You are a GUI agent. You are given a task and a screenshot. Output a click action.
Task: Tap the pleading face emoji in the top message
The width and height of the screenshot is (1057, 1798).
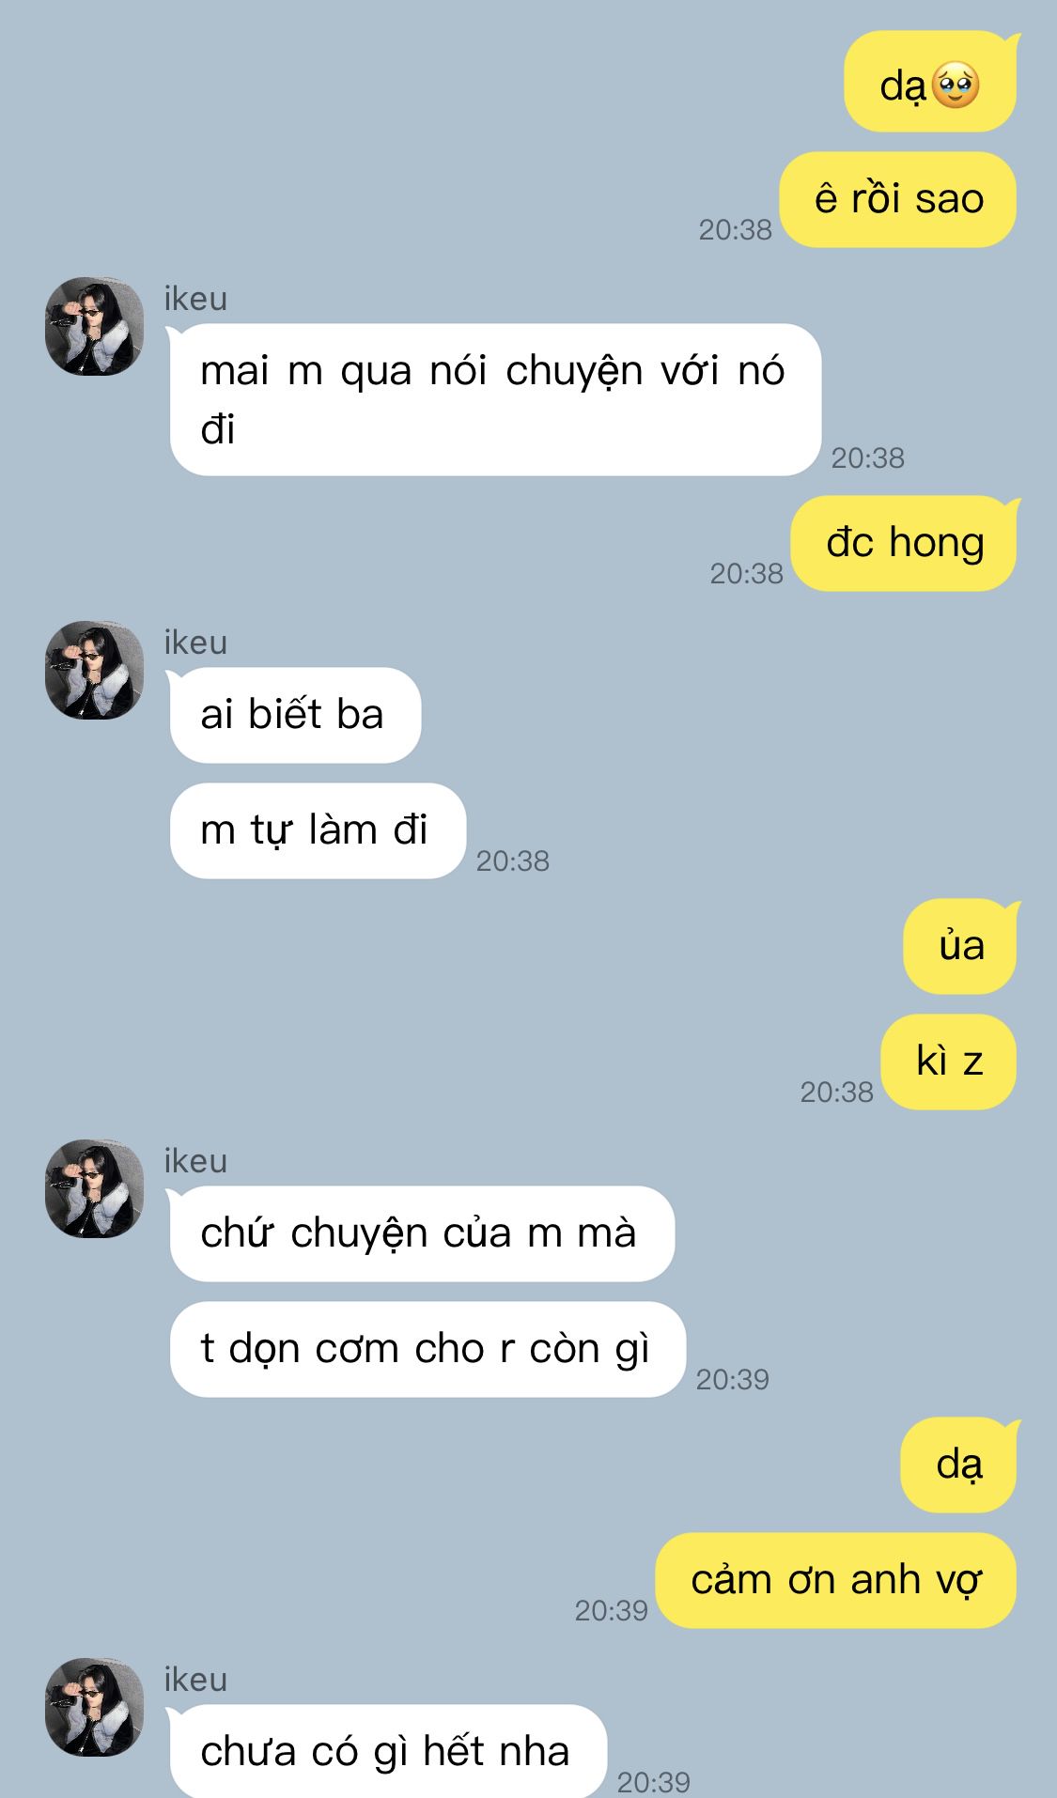pos(955,85)
